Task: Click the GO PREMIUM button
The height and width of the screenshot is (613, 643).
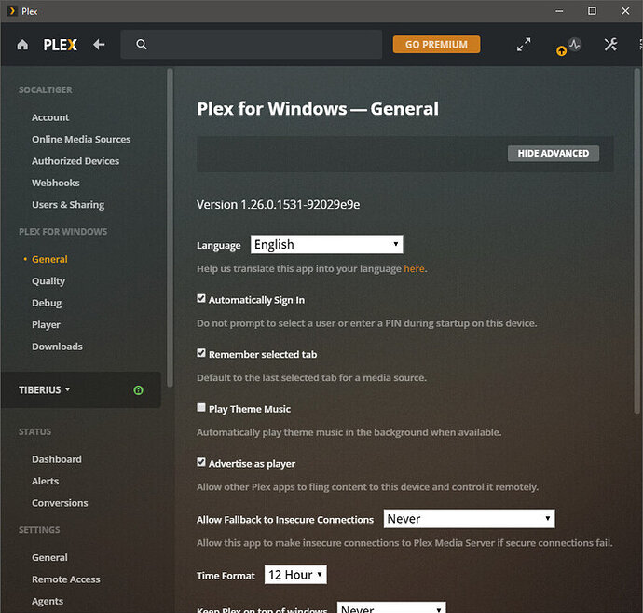Action: [436, 45]
